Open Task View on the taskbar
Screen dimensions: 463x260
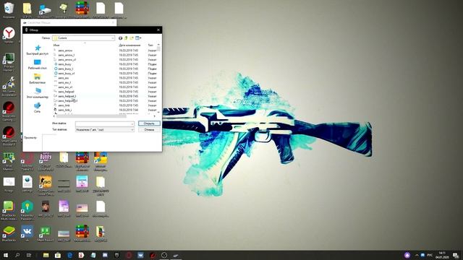pos(29,255)
